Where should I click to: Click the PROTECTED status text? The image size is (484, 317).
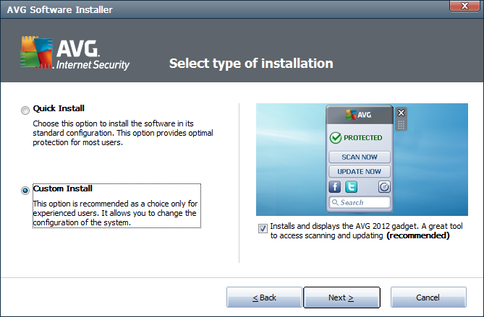click(363, 138)
